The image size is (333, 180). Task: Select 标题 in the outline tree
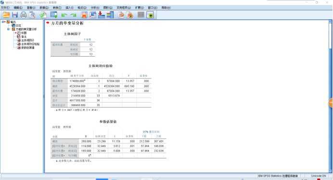tap(24, 33)
